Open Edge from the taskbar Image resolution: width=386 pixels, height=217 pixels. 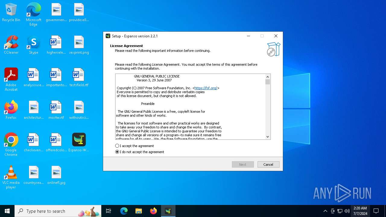click(x=124, y=211)
